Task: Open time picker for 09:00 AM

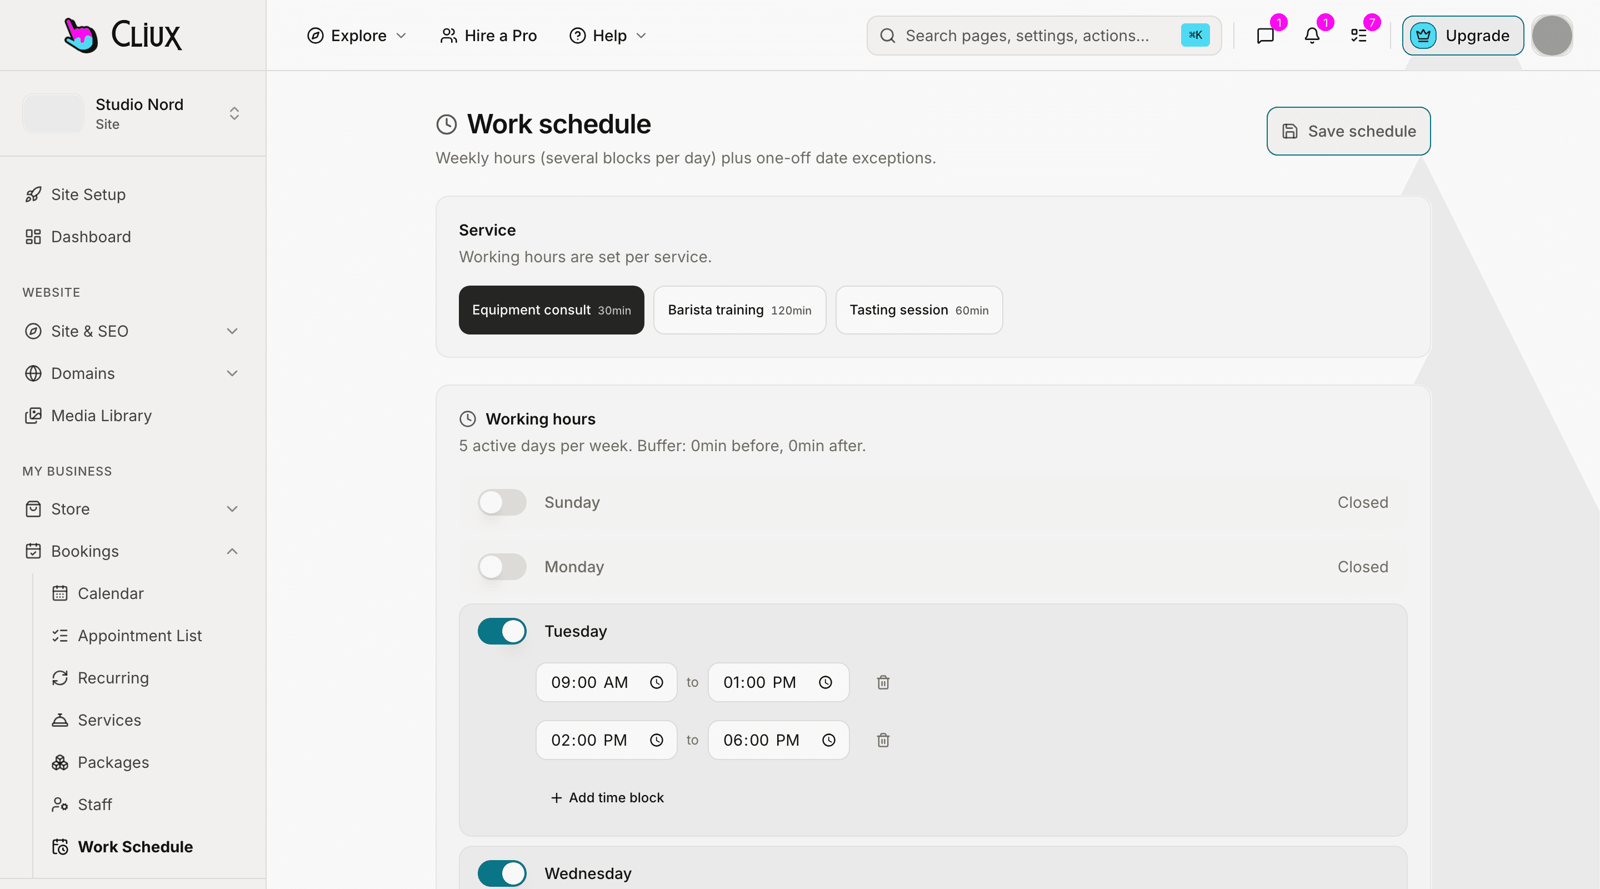Action: (x=657, y=682)
